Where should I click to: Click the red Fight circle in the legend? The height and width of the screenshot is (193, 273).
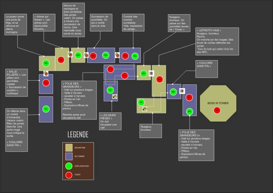pos(69,175)
